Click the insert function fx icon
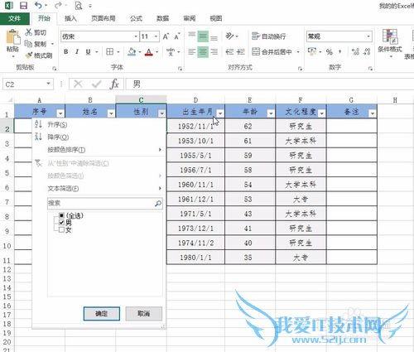Image resolution: width=414 pixels, height=352 pixels. point(114,84)
